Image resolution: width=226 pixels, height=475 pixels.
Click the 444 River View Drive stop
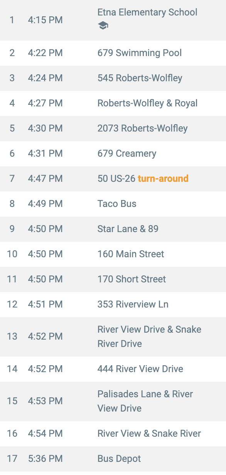tap(113, 369)
